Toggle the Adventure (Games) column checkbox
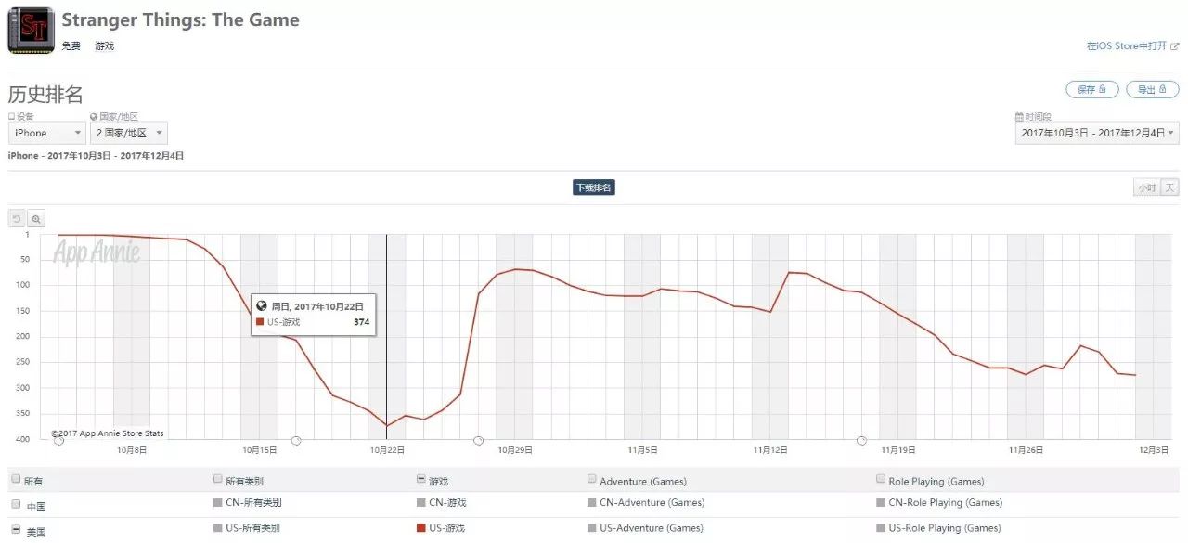The height and width of the screenshot is (543, 1188). [x=592, y=479]
